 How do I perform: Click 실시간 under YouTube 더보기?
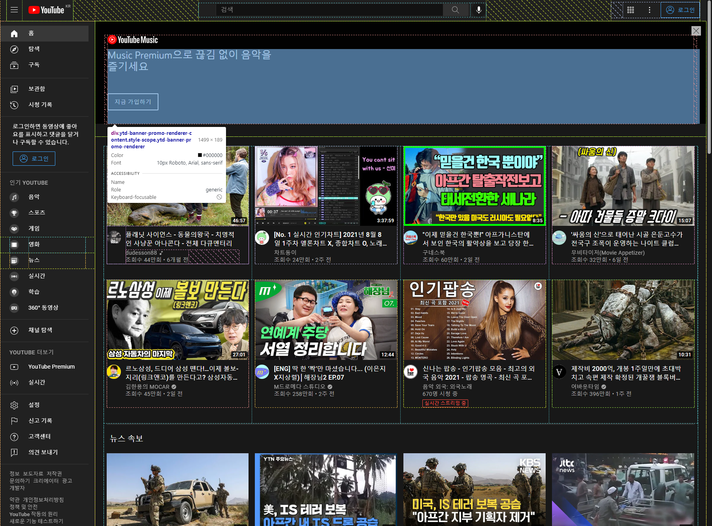click(x=44, y=382)
